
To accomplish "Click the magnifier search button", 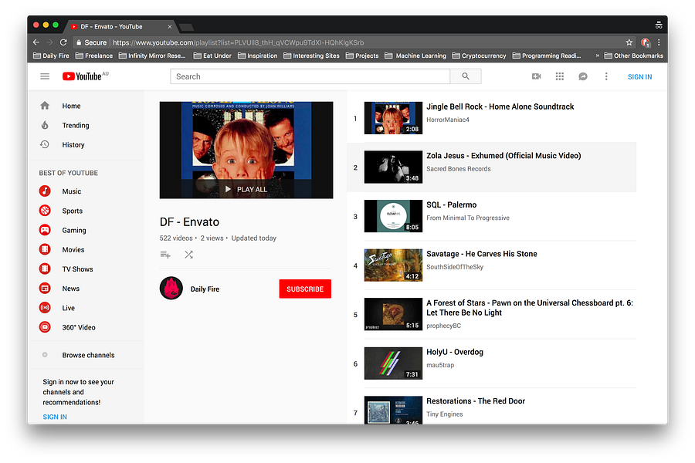I will (x=466, y=76).
